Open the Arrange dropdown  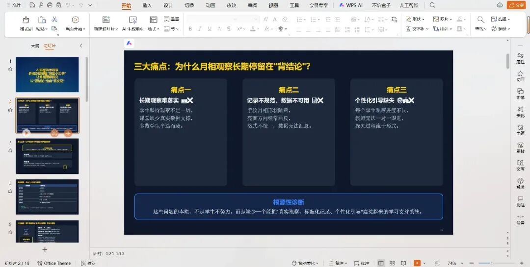443,29
